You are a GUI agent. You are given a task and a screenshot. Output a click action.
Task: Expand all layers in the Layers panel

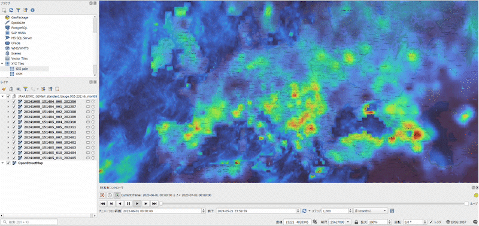[x=43, y=89]
